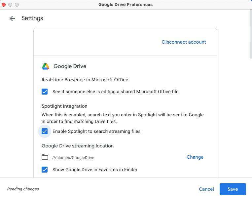Click the Pending changes status text
252x199 pixels.
coord(23,189)
